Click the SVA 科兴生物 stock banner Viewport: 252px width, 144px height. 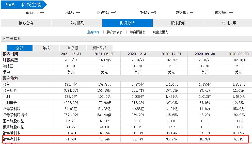24,5
